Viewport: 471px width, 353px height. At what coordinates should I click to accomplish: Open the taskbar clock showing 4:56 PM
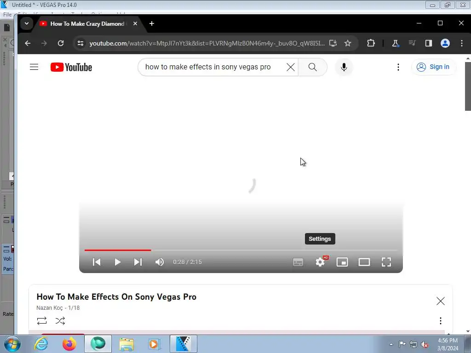click(x=448, y=344)
